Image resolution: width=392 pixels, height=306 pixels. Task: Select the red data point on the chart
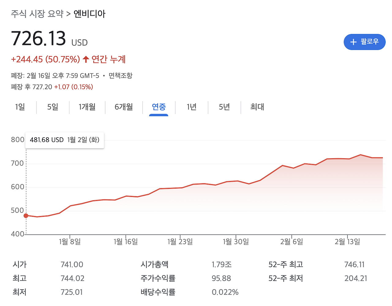[x=26, y=216]
